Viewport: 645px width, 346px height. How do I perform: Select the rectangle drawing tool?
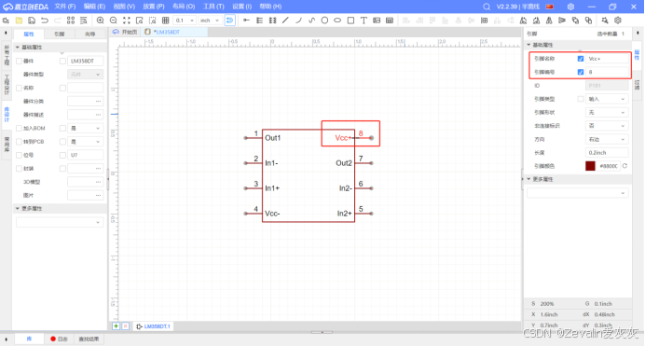pos(350,21)
